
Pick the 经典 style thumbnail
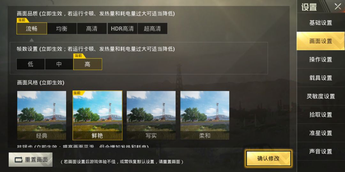(42, 115)
